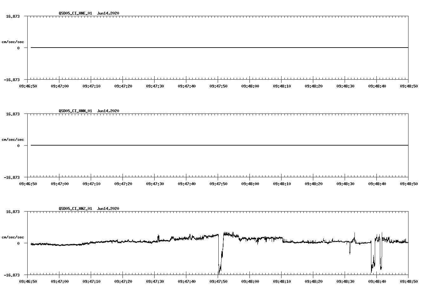431x293 pixels.
Task: Click the 09:47:50 time label under HNZ plot
Action: pos(218,281)
